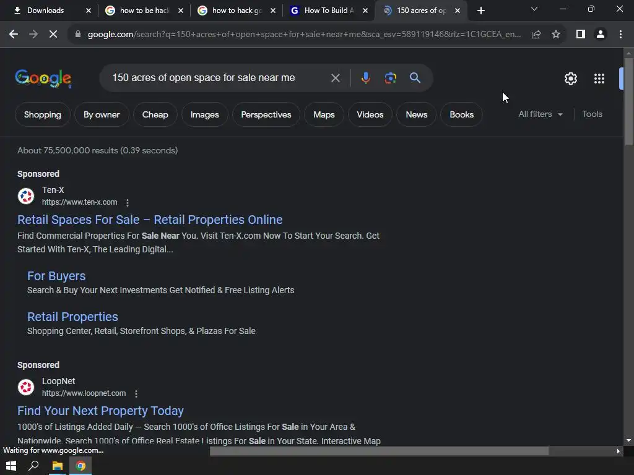Screen dimensions: 634x475
Task: View site information via the lock icon
Action: click(78, 35)
